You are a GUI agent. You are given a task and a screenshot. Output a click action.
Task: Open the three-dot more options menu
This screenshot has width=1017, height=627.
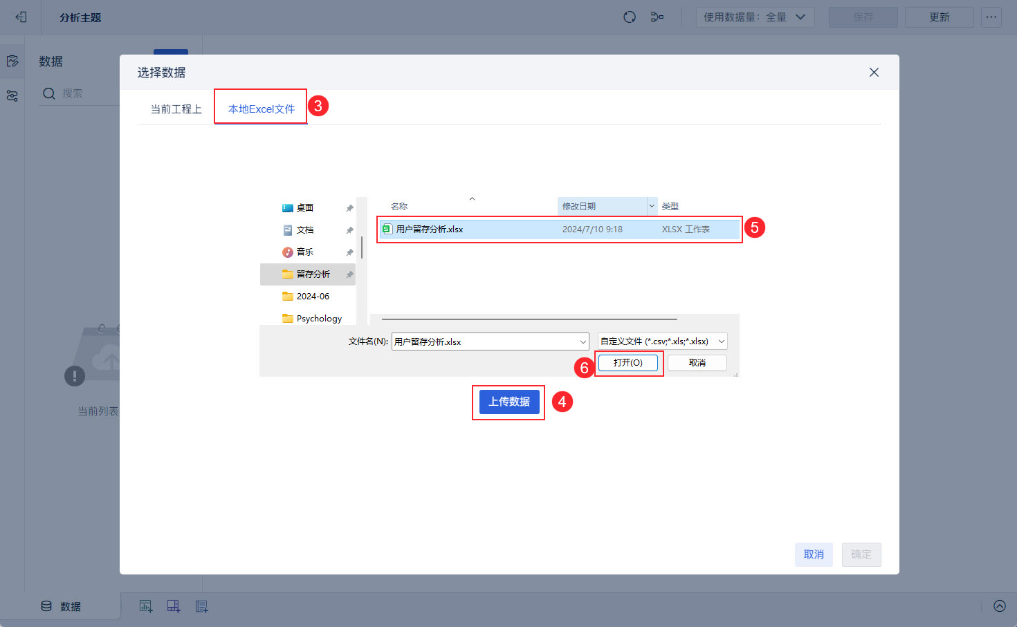click(991, 17)
